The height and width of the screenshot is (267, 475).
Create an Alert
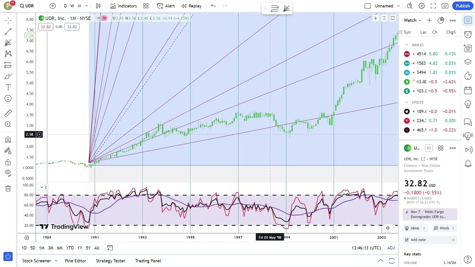click(x=166, y=6)
